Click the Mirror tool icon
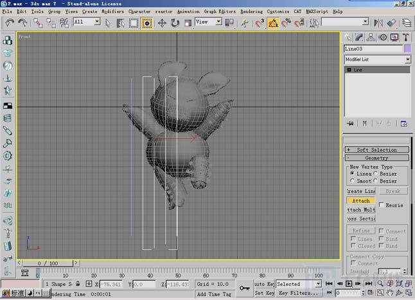Screen dimensions: 415x300 (378, 23)
